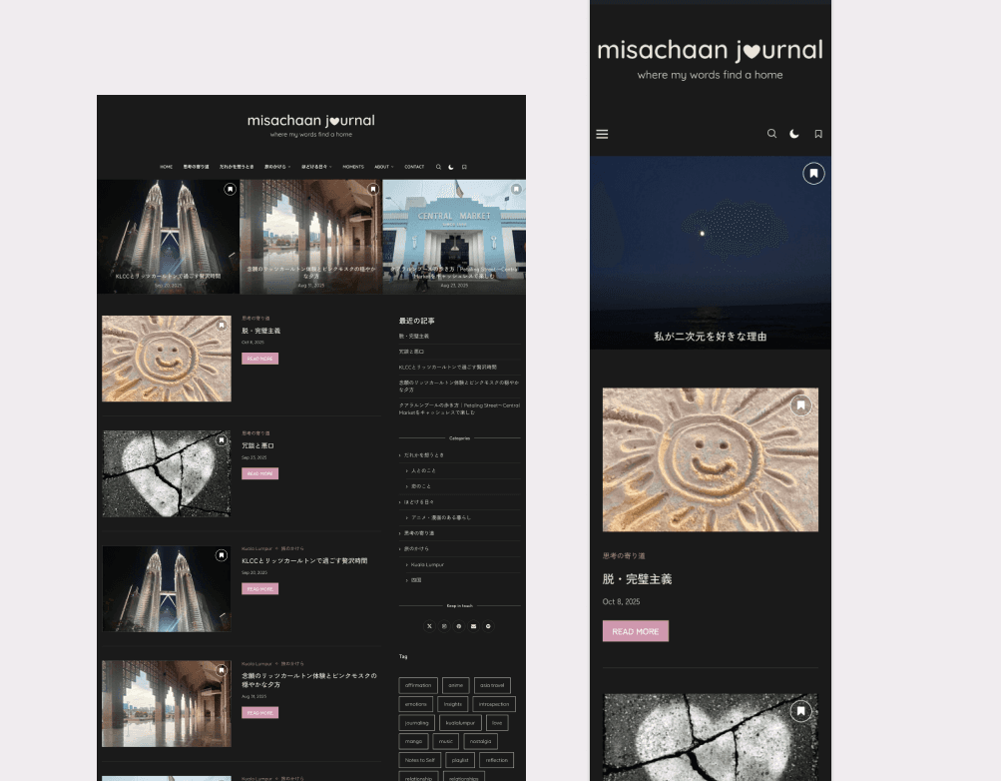Select the playlist tag
Screen dimensions: 1001x781
[x=460, y=760]
